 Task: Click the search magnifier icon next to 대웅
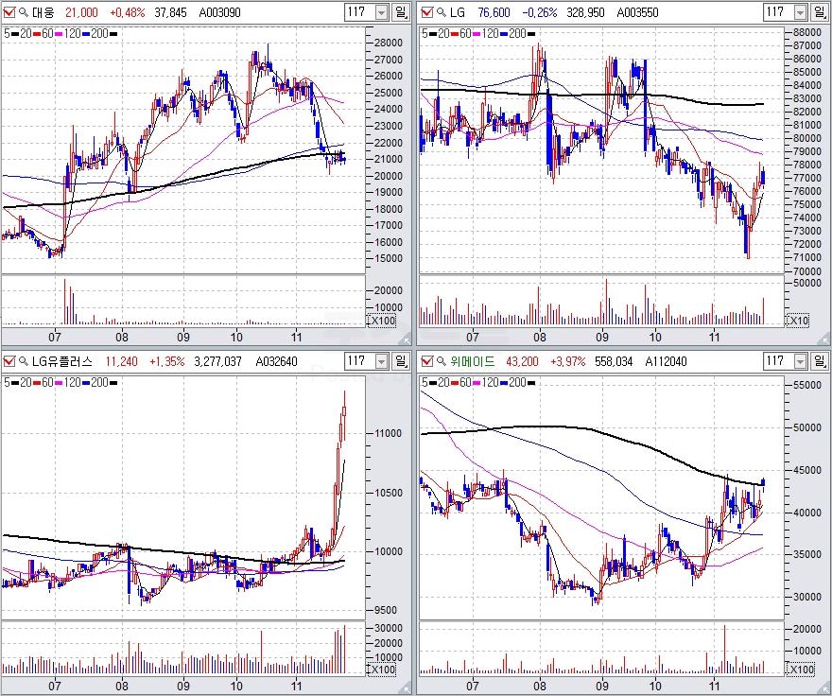click(x=23, y=12)
